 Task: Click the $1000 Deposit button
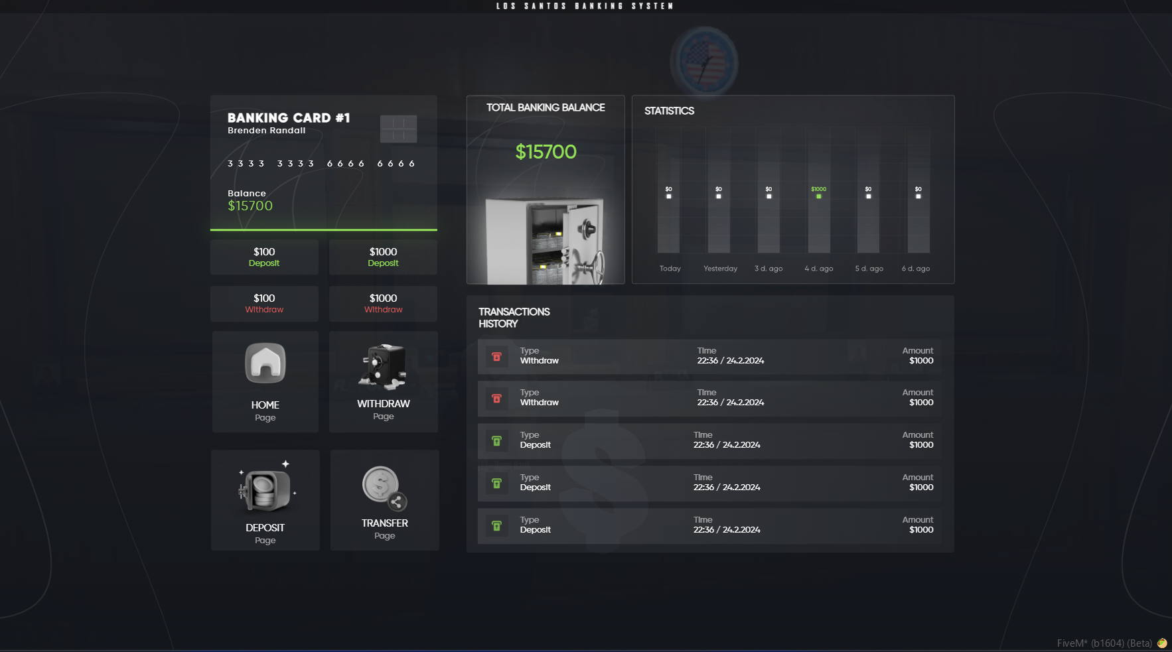pyautogui.click(x=383, y=257)
